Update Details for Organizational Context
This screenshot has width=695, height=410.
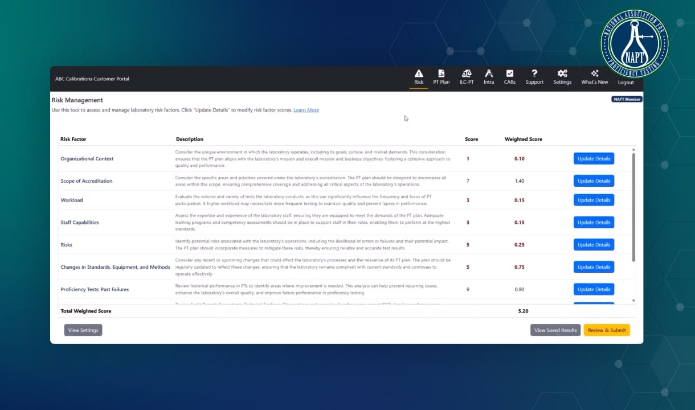coord(594,159)
